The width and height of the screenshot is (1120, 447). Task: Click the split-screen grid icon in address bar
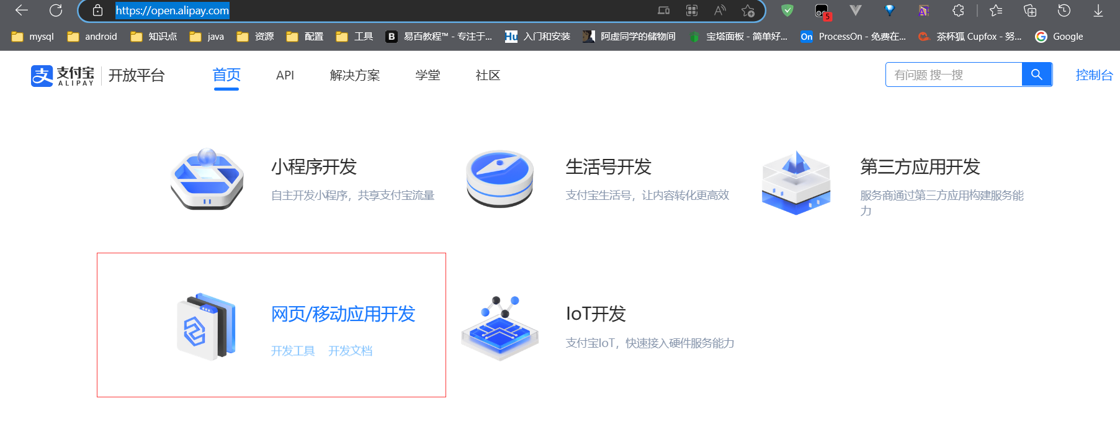(692, 11)
